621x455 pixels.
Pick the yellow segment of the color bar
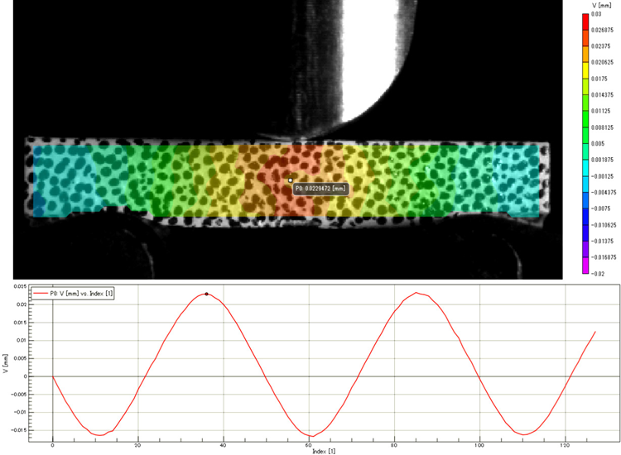pos(585,70)
